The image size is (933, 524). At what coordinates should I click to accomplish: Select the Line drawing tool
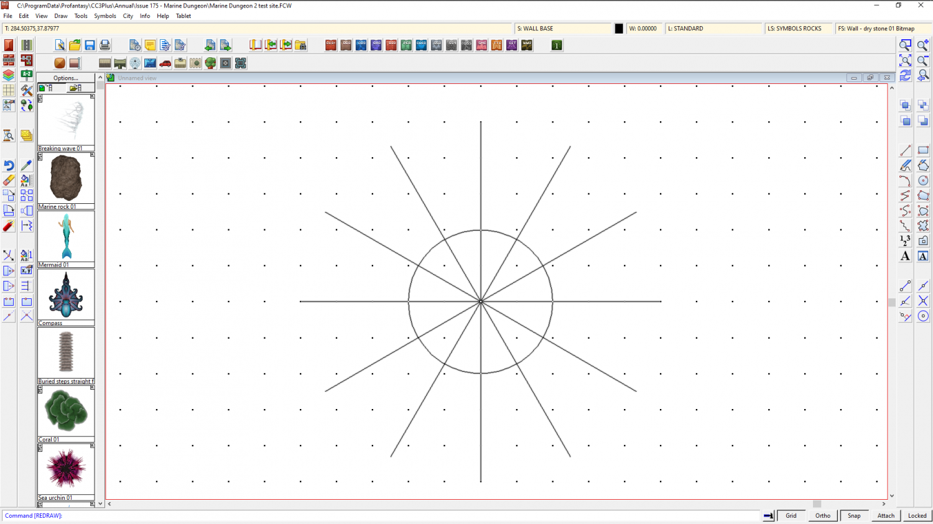pyautogui.click(x=905, y=150)
